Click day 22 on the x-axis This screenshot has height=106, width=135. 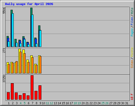(91, 103)
